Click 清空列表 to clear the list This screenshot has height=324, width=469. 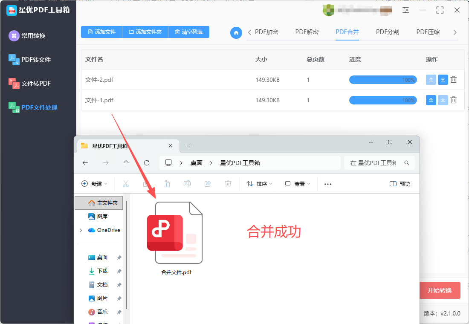(x=189, y=32)
